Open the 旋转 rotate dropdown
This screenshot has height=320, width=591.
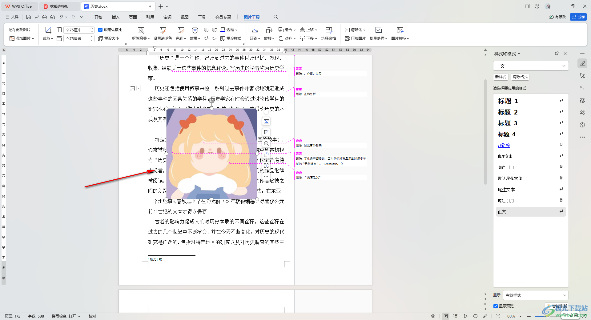[269, 34]
